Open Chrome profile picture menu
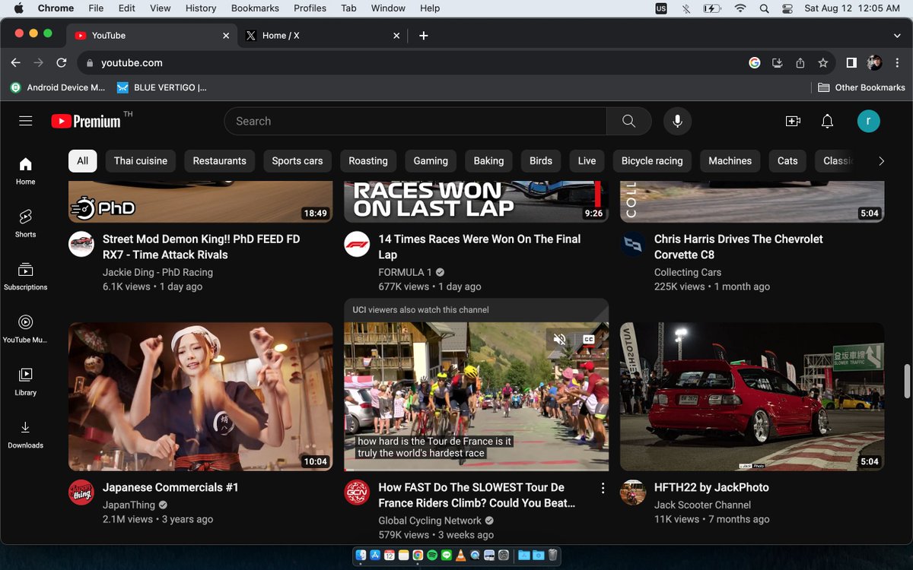Screen dimensions: 913x570 pyautogui.click(x=874, y=63)
